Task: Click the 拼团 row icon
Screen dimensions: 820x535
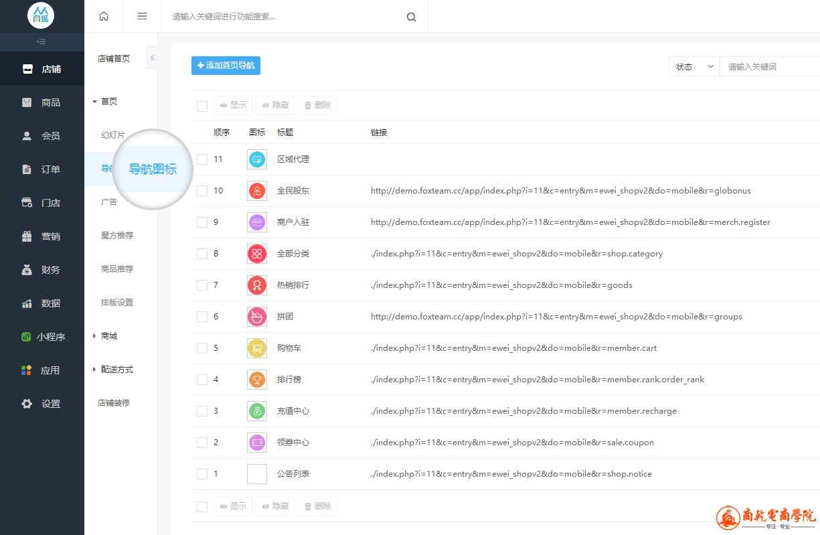Action: coord(257,317)
